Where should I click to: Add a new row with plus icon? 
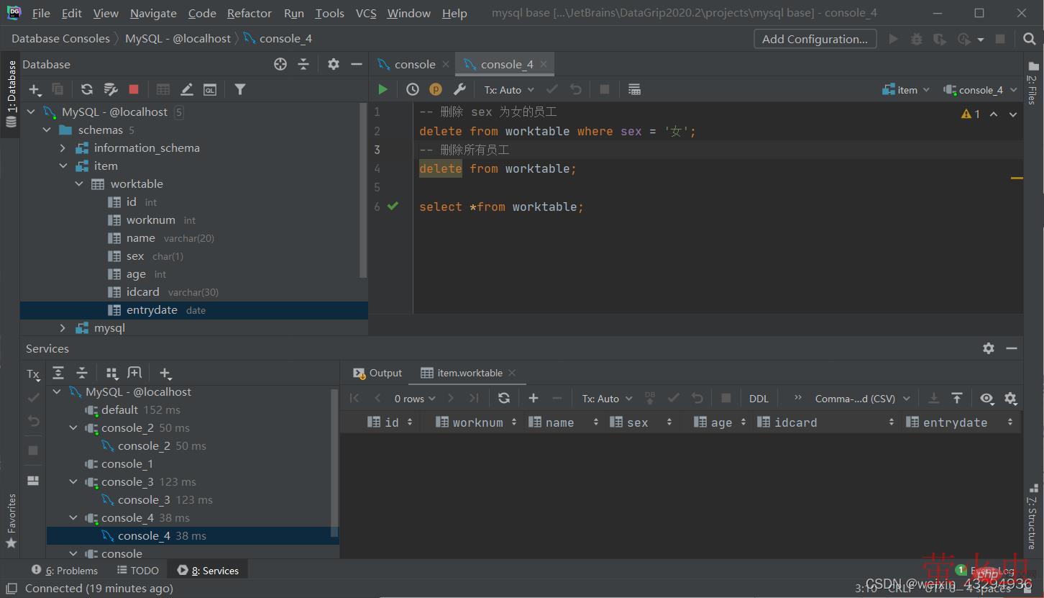533,398
